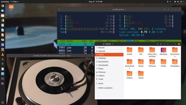Screen dimensions: 186x105
Task: Show Applications grid in the dock
Action: coord(3,102)
